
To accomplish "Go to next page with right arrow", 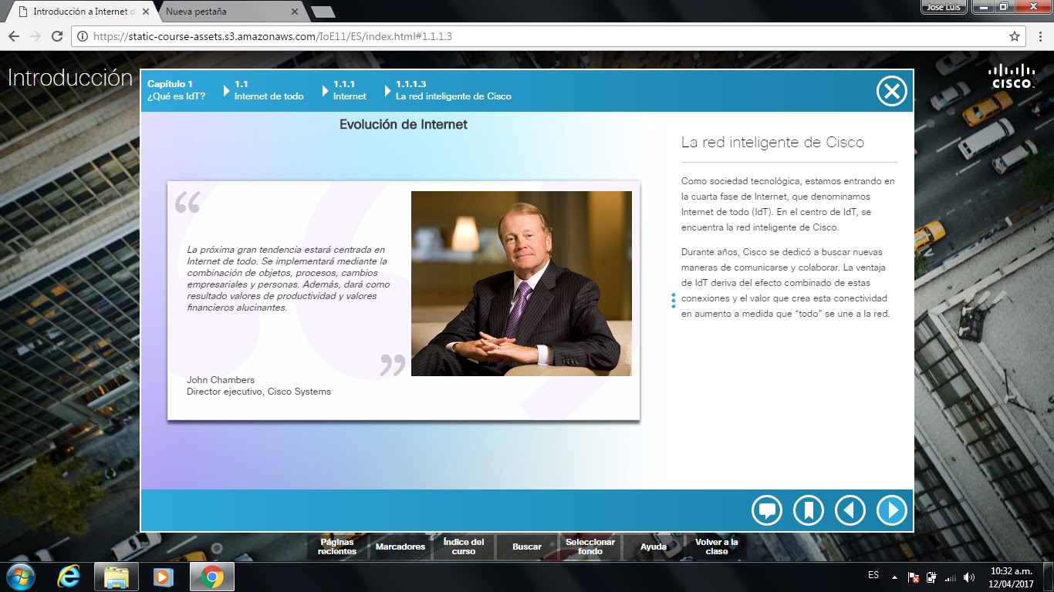I will coord(892,510).
